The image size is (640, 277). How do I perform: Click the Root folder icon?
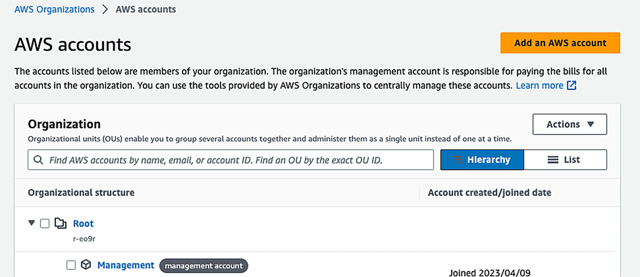click(61, 223)
